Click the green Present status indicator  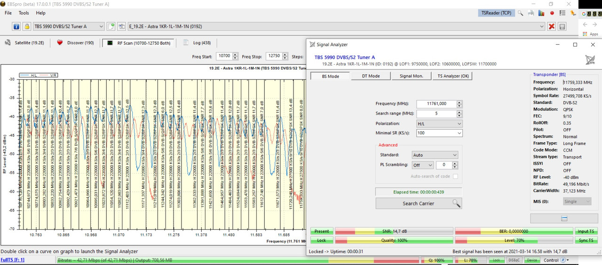click(x=322, y=231)
